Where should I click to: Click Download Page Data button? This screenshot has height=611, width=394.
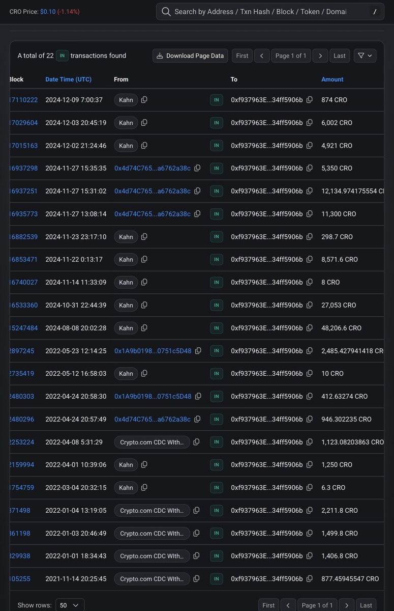(x=190, y=55)
